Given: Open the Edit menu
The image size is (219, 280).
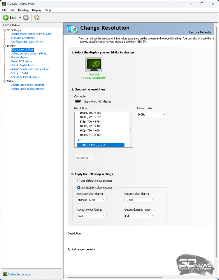Looking at the screenshot, I should pyautogui.click(x=12, y=10).
